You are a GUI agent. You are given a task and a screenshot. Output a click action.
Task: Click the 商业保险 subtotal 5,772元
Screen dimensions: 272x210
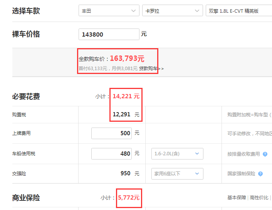click(129, 198)
